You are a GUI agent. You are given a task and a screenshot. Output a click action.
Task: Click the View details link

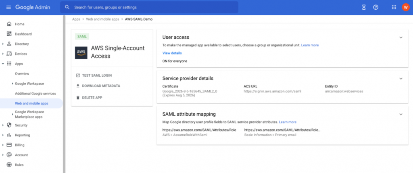click(x=172, y=53)
